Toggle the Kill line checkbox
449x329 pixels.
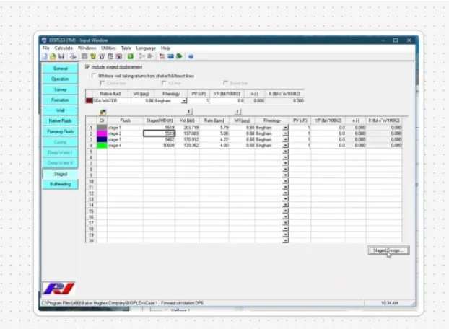coord(164,83)
